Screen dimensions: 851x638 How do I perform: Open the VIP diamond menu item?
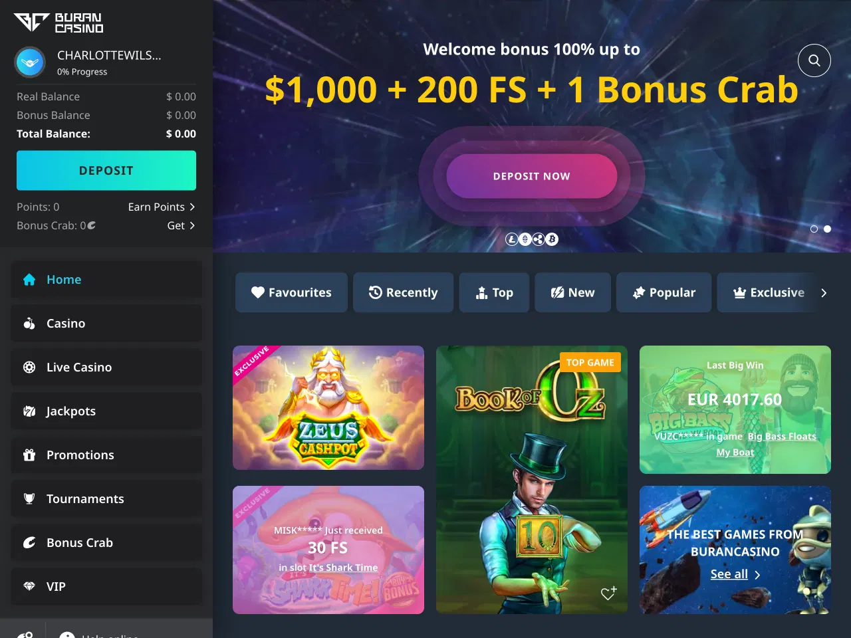point(106,587)
